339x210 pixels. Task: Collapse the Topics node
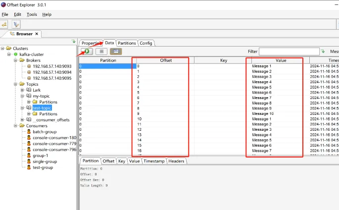15,84
